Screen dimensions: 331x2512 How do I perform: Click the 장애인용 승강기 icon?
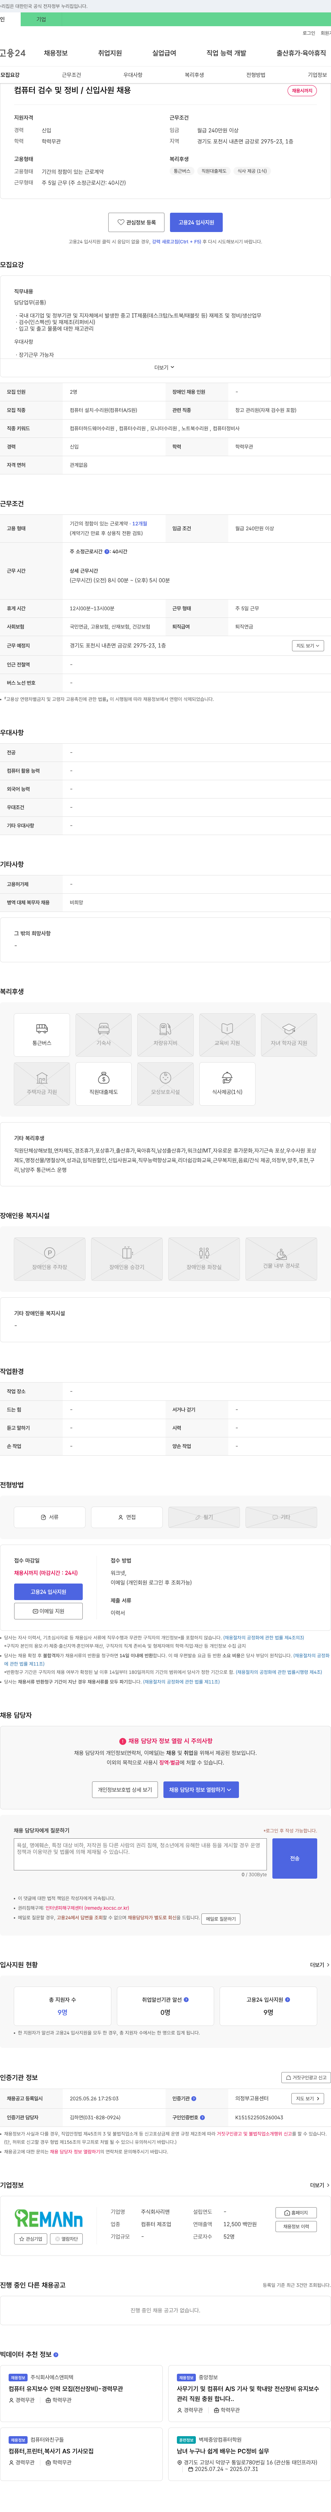127,1258
